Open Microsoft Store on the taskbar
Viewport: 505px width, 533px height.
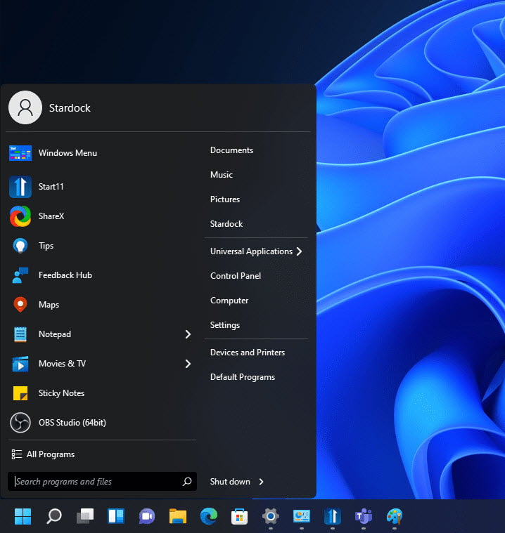pyautogui.click(x=239, y=516)
